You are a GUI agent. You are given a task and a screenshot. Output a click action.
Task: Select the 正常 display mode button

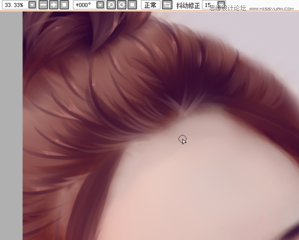[x=151, y=5]
